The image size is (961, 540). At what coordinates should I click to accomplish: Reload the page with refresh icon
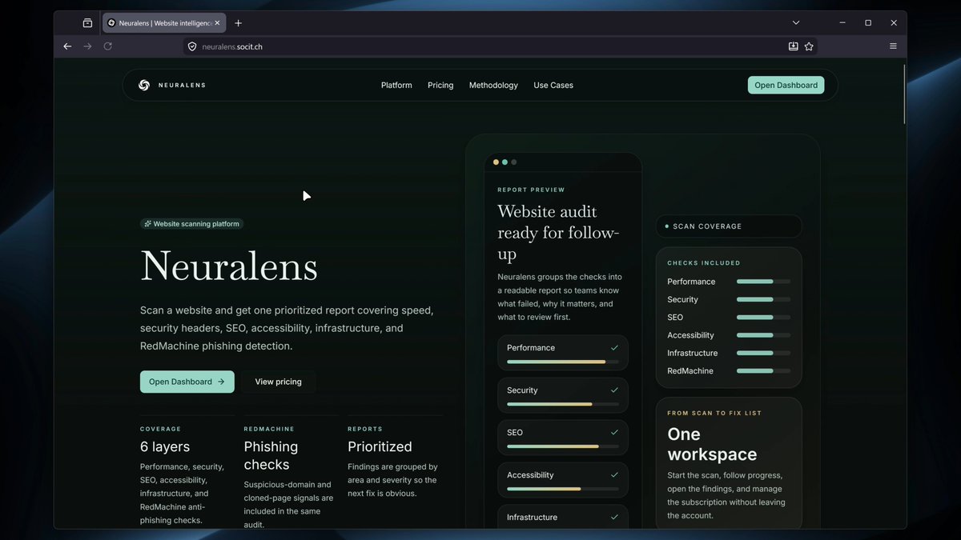point(108,46)
